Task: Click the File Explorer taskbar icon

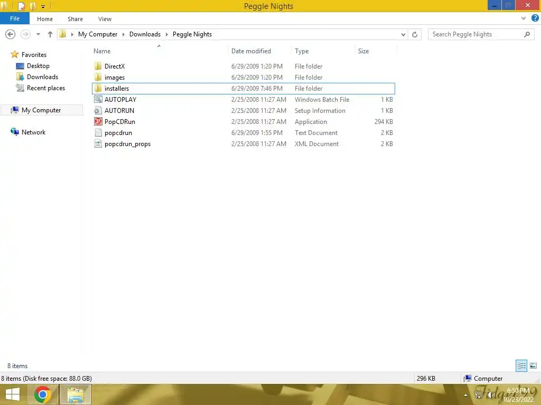Action: point(76,394)
